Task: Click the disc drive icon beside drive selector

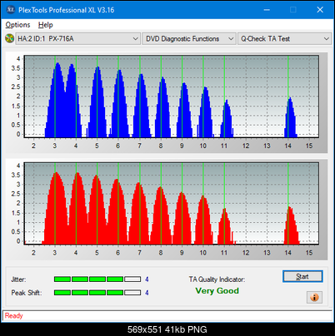Action: [9, 38]
